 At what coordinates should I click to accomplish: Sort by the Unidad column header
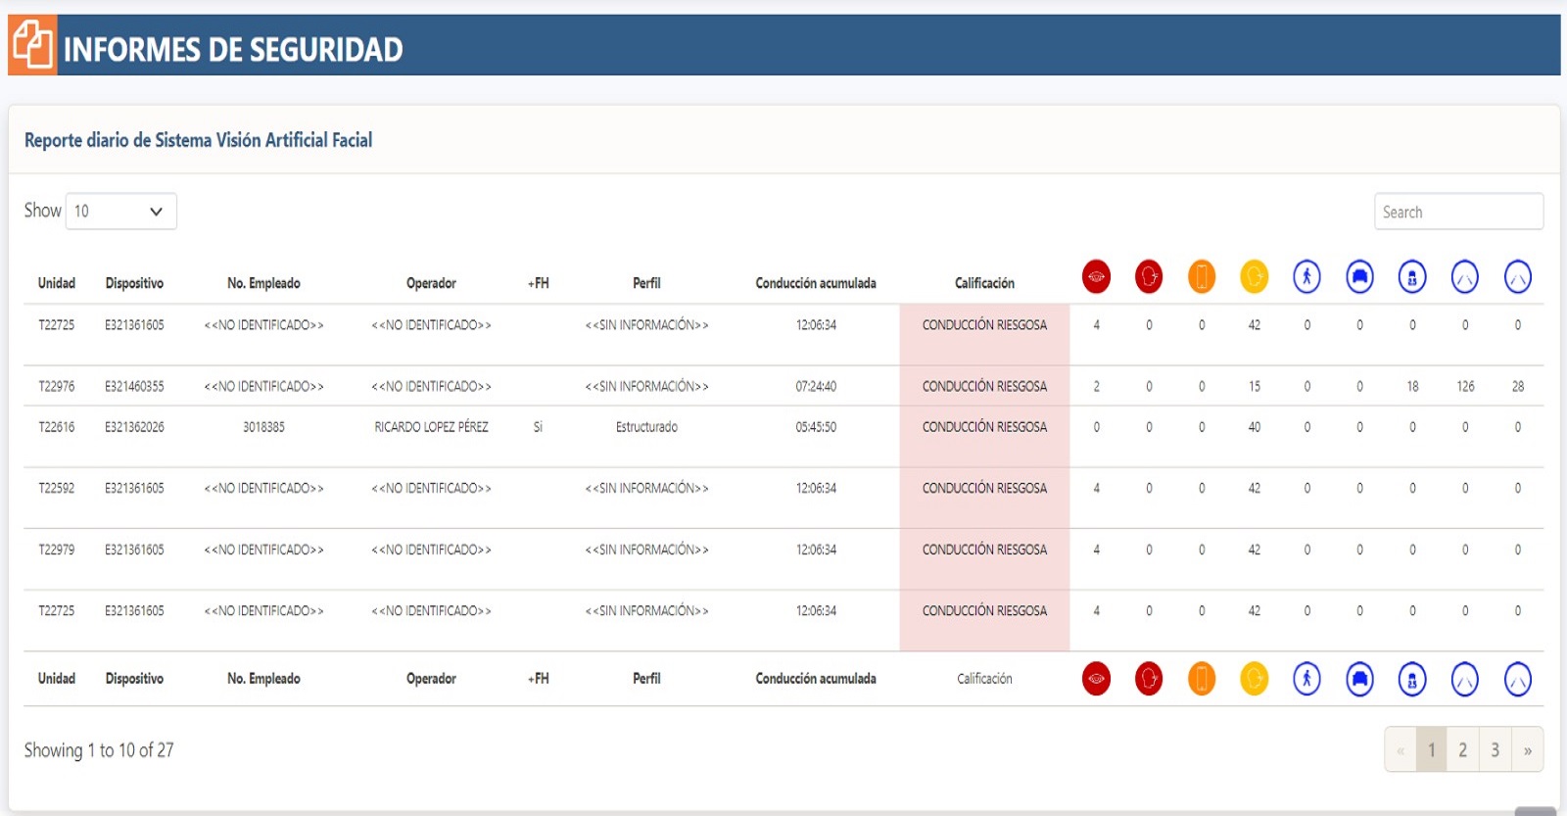(x=57, y=283)
